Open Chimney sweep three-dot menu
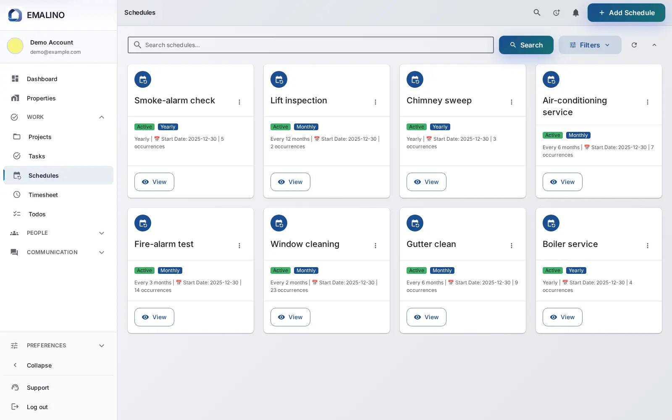 [512, 102]
